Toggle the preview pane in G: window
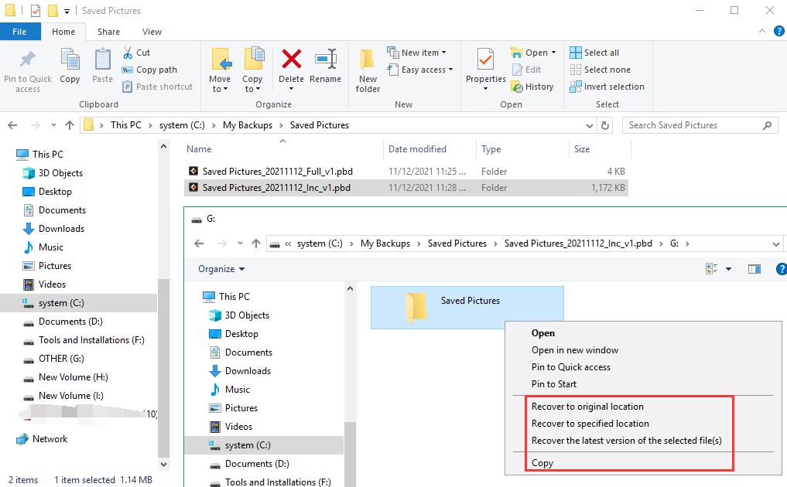This screenshot has width=787, height=487. [x=754, y=269]
